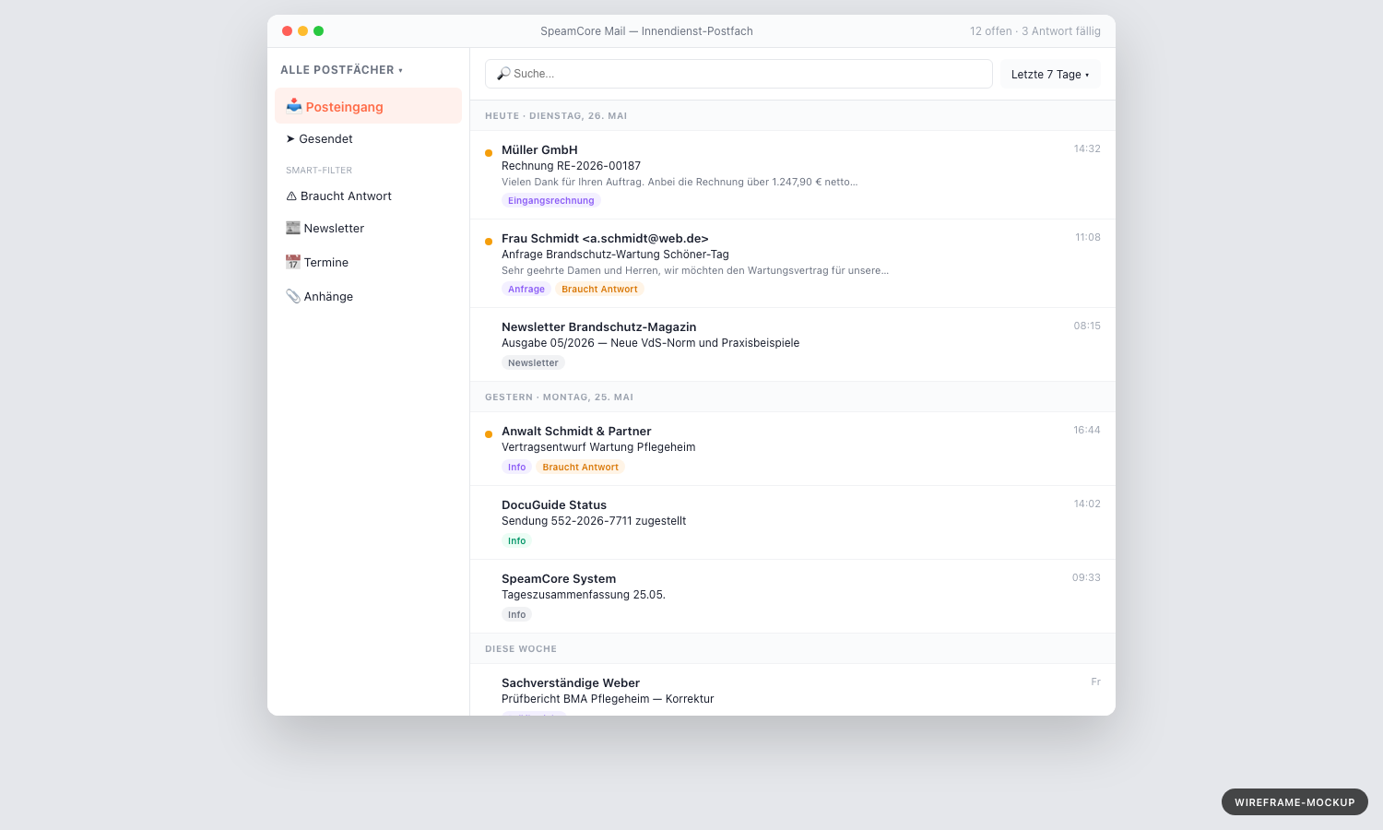Image resolution: width=1383 pixels, height=830 pixels.
Task: Select the Braucht Antwort smart filter
Action: click(368, 196)
